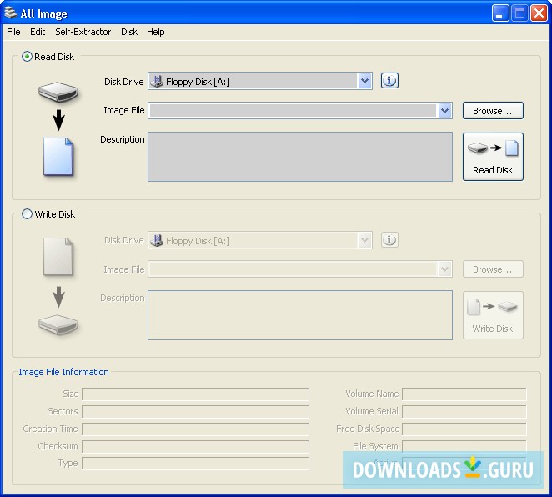
Task: Click Browse in the Read Disk section
Action: (x=493, y=111)
